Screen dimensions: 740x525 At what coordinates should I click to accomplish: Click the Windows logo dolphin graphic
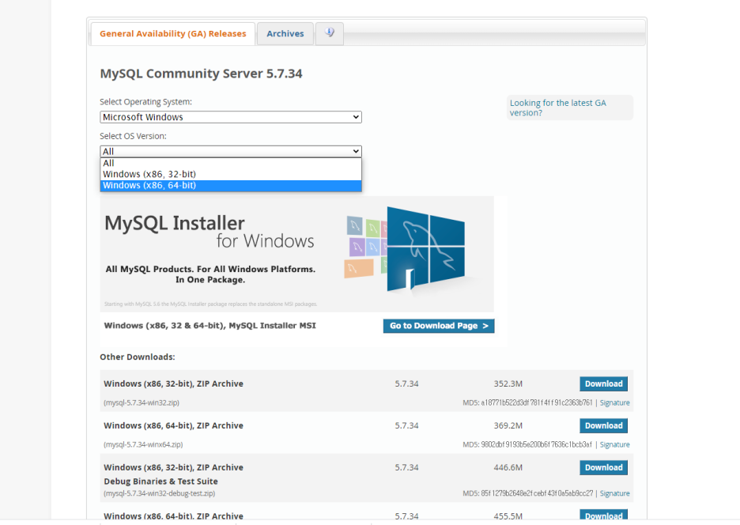pos(425,249)
